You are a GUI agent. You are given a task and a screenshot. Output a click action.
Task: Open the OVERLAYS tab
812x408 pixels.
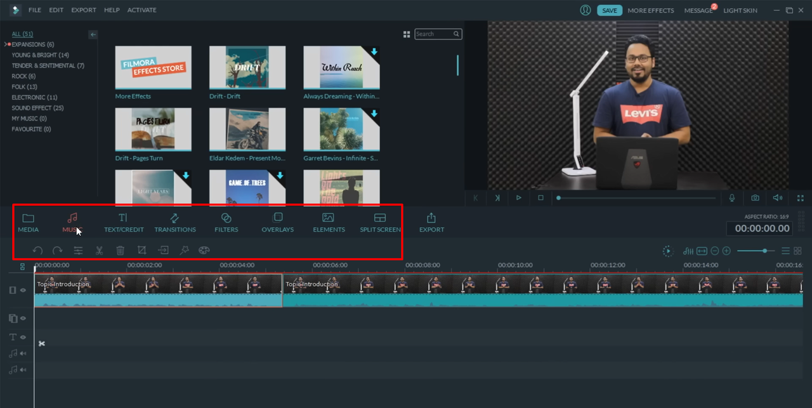click(278, 223)
